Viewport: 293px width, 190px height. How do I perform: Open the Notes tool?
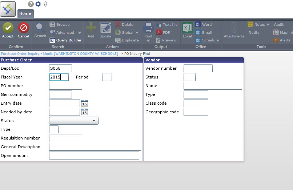point(256,24)
